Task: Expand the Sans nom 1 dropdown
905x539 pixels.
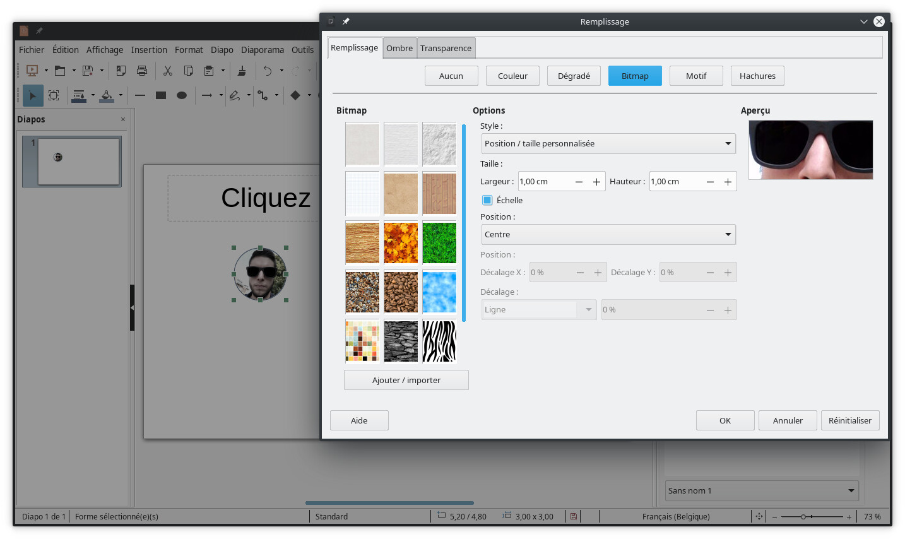Action: [762, 490]
